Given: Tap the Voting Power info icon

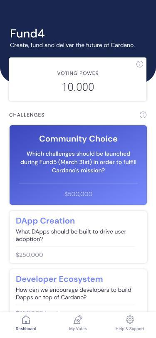Looking at the screenshot, I should tap(140, 64).
